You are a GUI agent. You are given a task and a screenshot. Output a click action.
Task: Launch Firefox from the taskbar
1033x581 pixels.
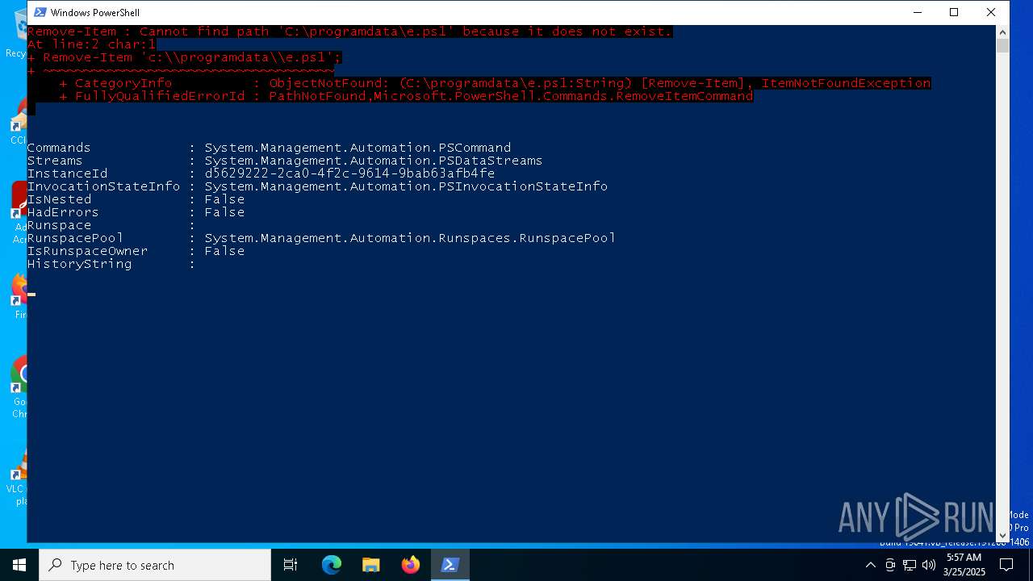coord(410,565)
